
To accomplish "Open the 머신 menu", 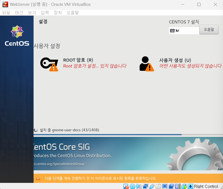I will [19, 13].
